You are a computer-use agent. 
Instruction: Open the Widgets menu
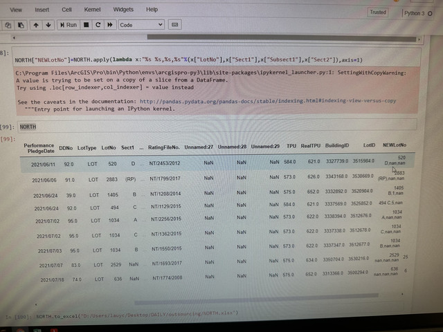click(x=123, y=10)
